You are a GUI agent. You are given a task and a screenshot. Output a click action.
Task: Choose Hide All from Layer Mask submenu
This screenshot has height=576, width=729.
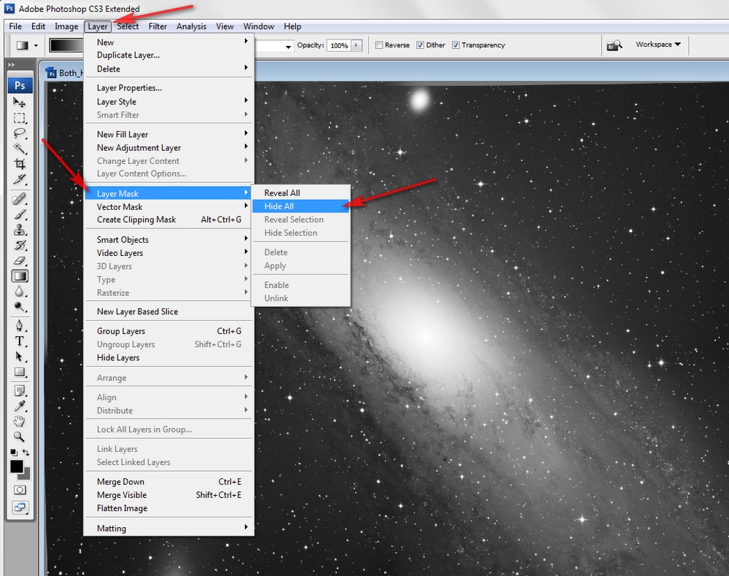click(279, 206)
